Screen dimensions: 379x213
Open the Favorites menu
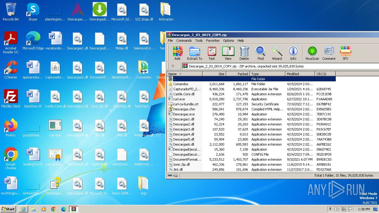click(x=213, y=41)
